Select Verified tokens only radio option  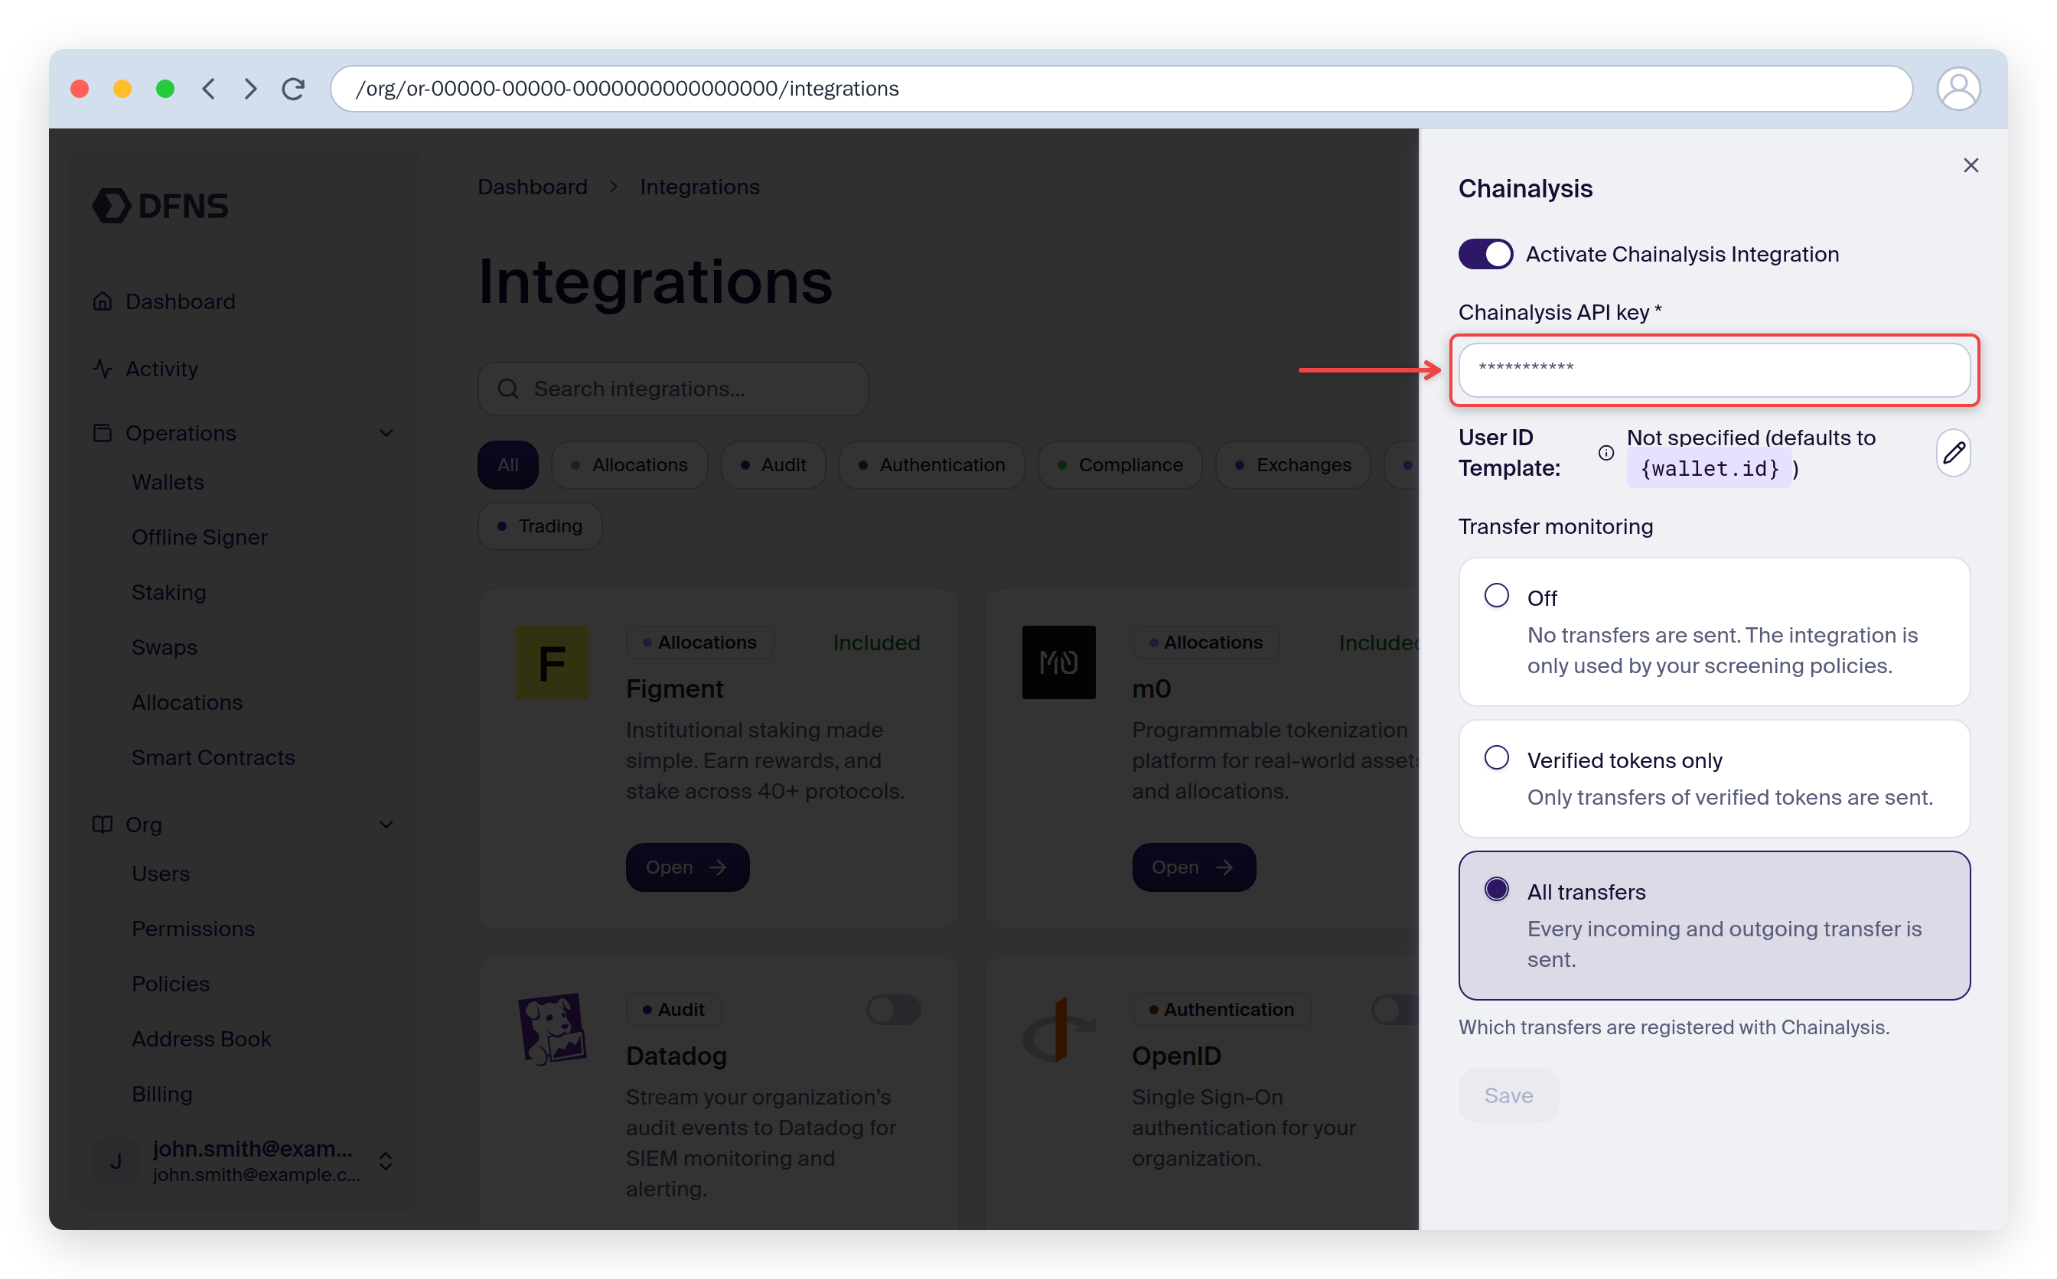click(1496, 758)
